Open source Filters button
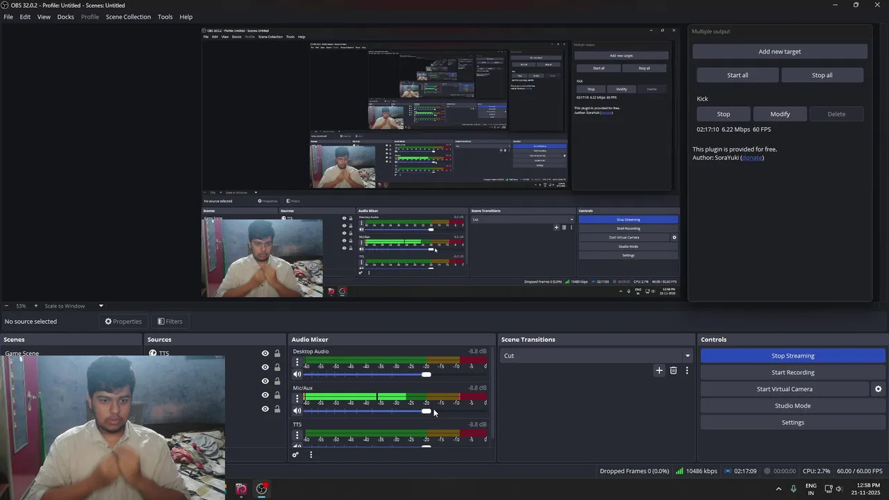This screenshot has width=889, height=500. [169, 322]
